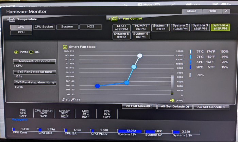238x142 pixels.
Task: Select PCH temperature button
Action: click(x=21, y=33)
